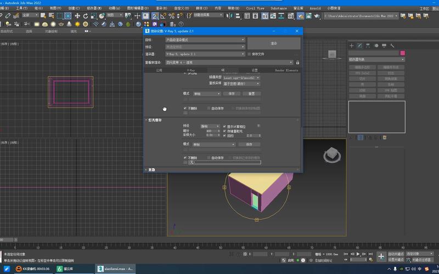Image resolution: width=439 pixels, height=274 pixels.
Task: Click the pink object color swatch
Action: (402, 53)
